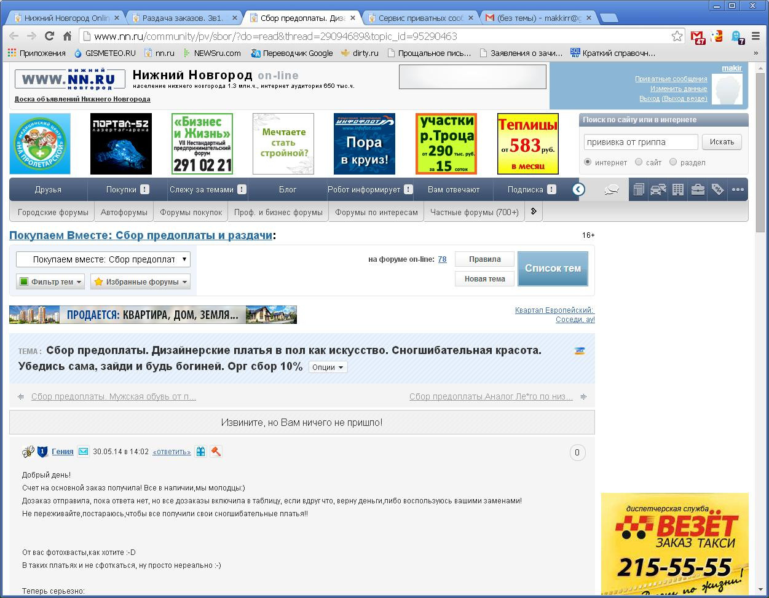
Task: Expand the "Фильтр тем" dropdown
Action: point(51,281)
